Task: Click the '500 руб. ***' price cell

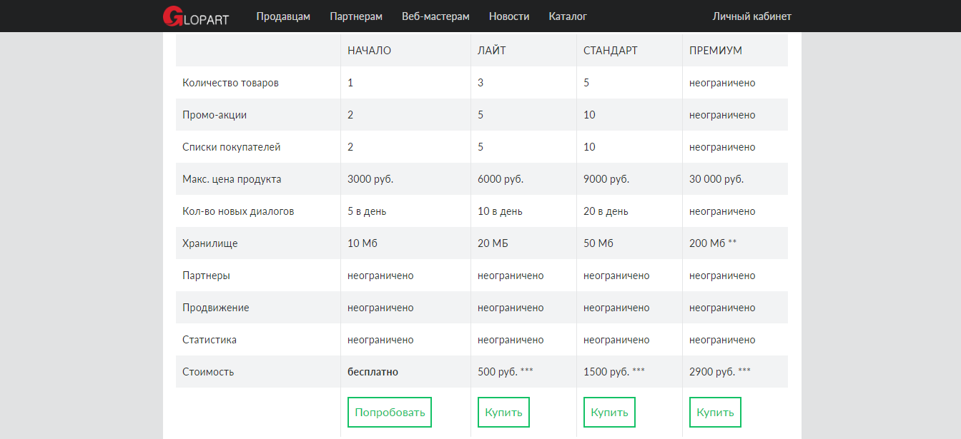Action: click(505, 372)
